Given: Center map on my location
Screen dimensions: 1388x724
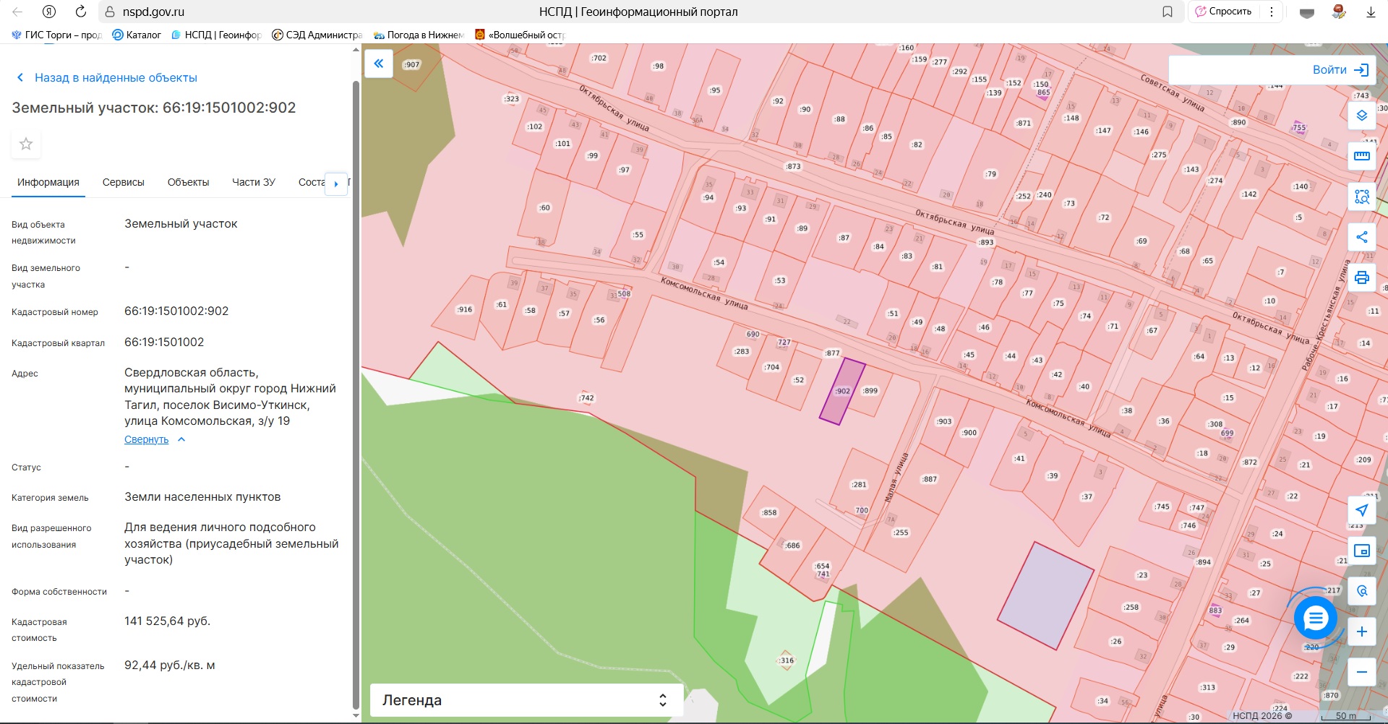Looking at the screenshot, I should (1361, 510).
